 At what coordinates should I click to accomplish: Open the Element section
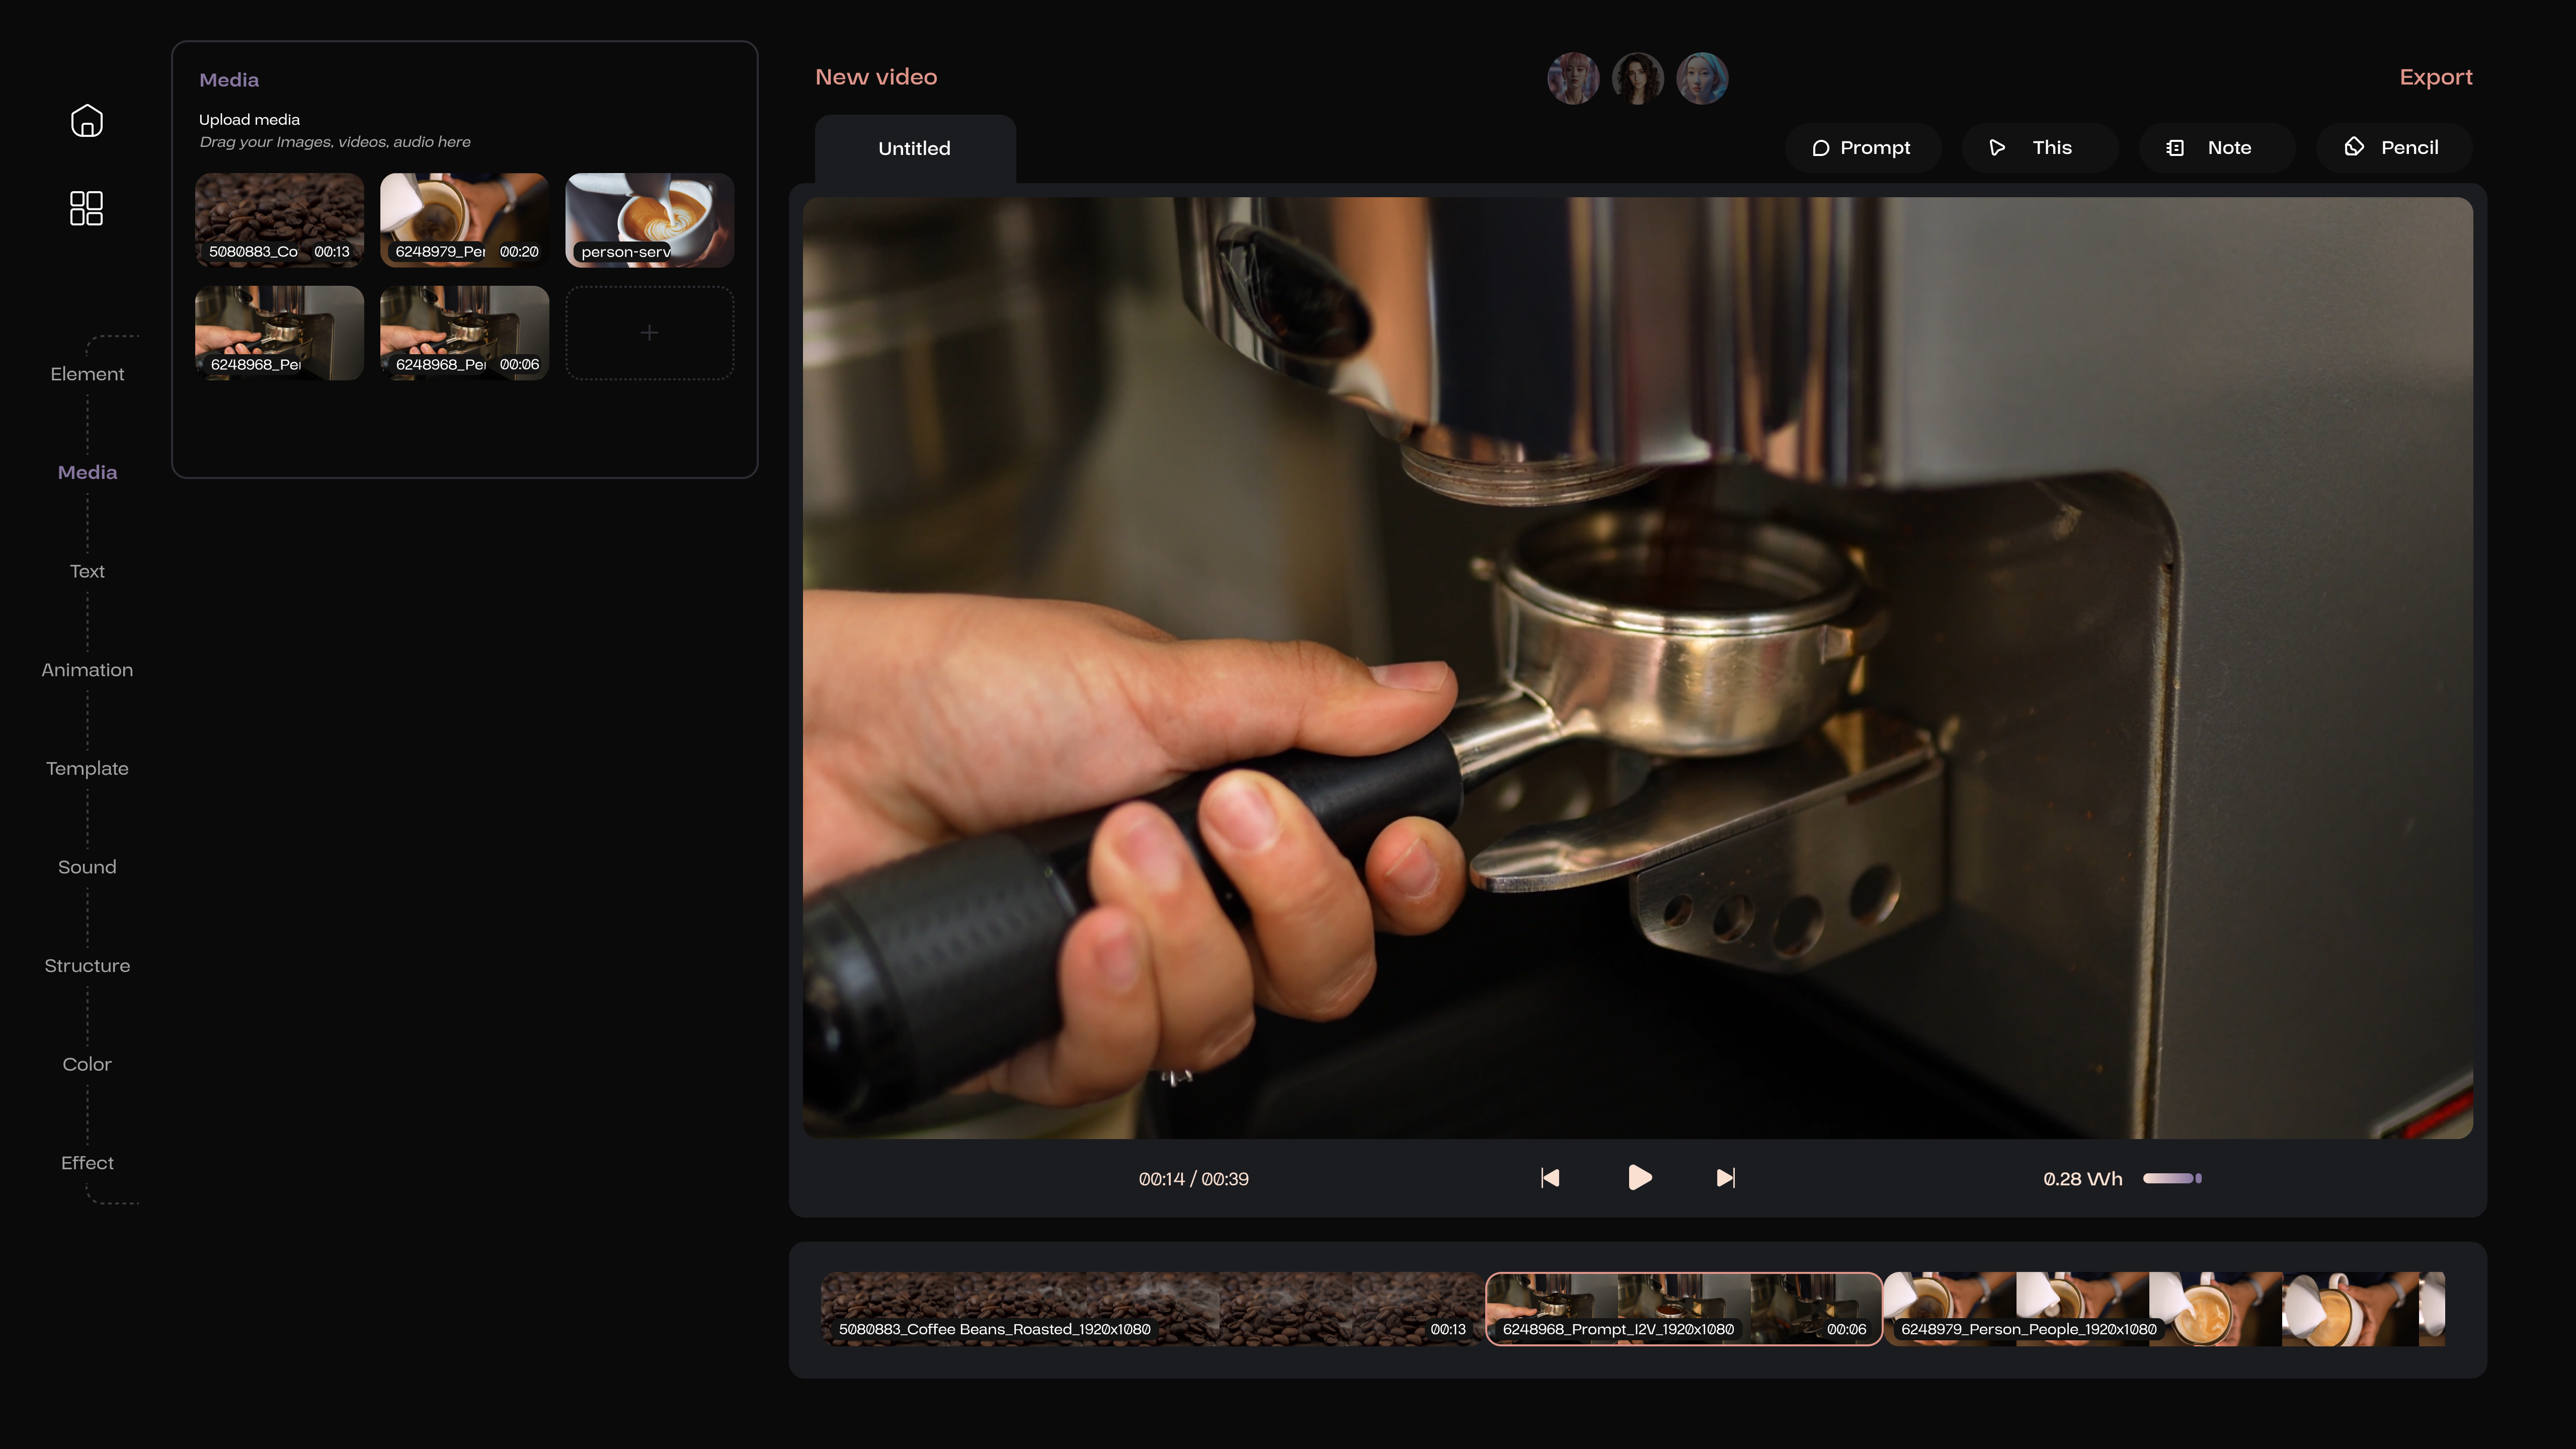tap(87, 374)
